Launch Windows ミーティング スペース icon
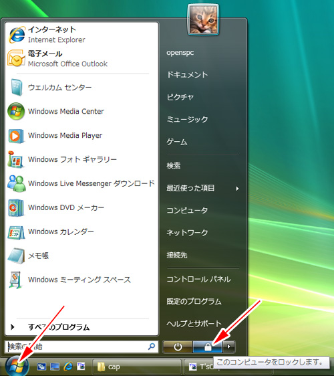This screenshot has height=376, width=334. pyautogui.click(x=16, y=280)
